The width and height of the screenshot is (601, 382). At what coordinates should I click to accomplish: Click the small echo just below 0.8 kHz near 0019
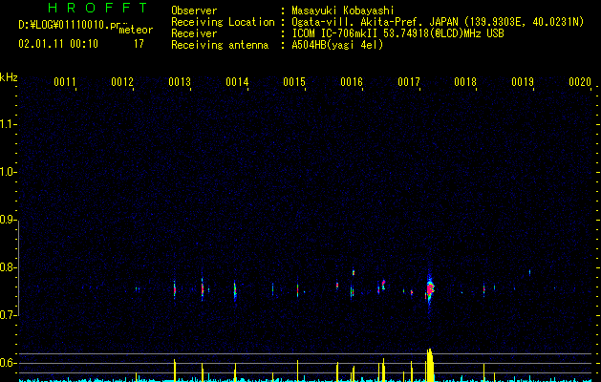tap(529, 272)
